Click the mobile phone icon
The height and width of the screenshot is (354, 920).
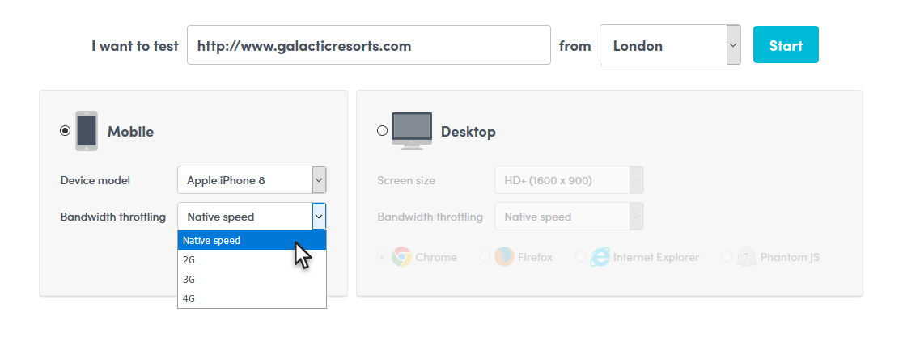tap(87, 131)
